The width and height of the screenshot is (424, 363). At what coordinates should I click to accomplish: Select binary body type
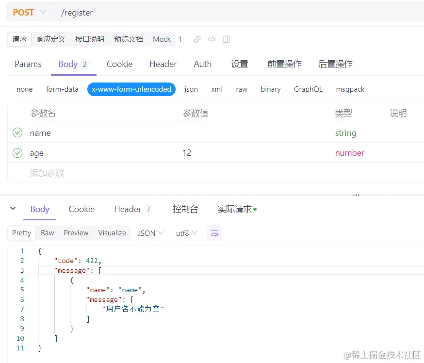[270, 89]
